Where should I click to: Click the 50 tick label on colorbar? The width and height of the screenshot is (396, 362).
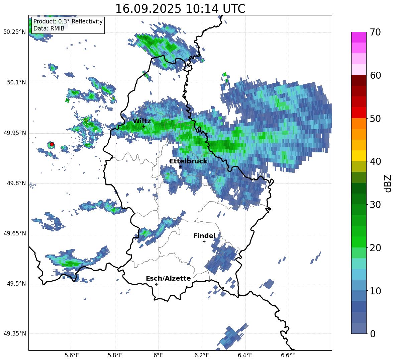coord(375,119)
